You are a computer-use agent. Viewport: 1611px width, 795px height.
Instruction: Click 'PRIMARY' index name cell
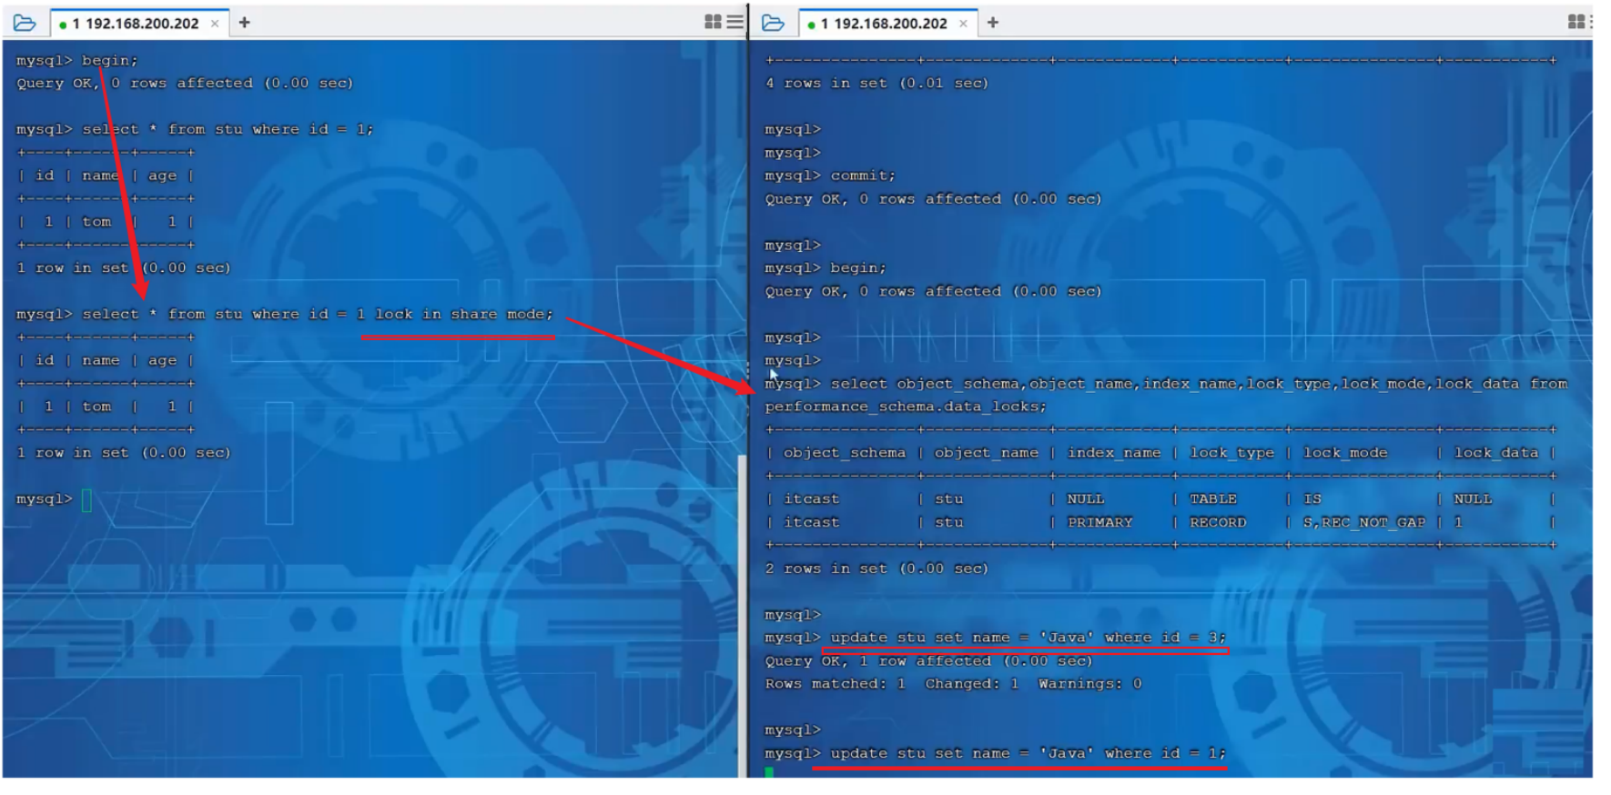tap(1099, 522)
